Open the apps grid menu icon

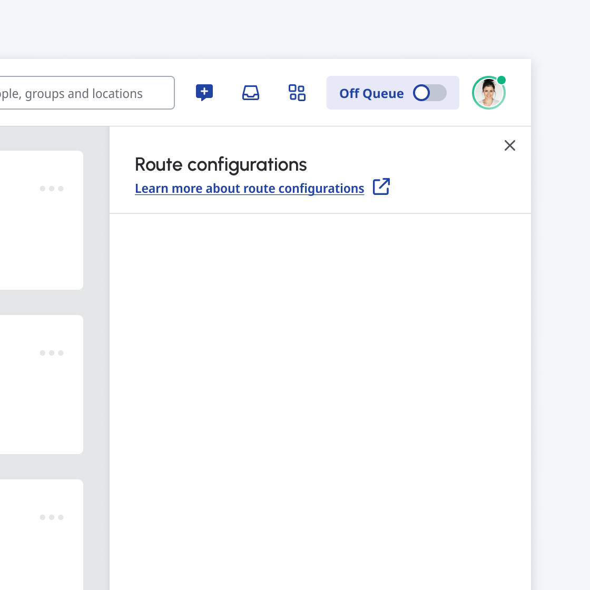coord(297,93)
